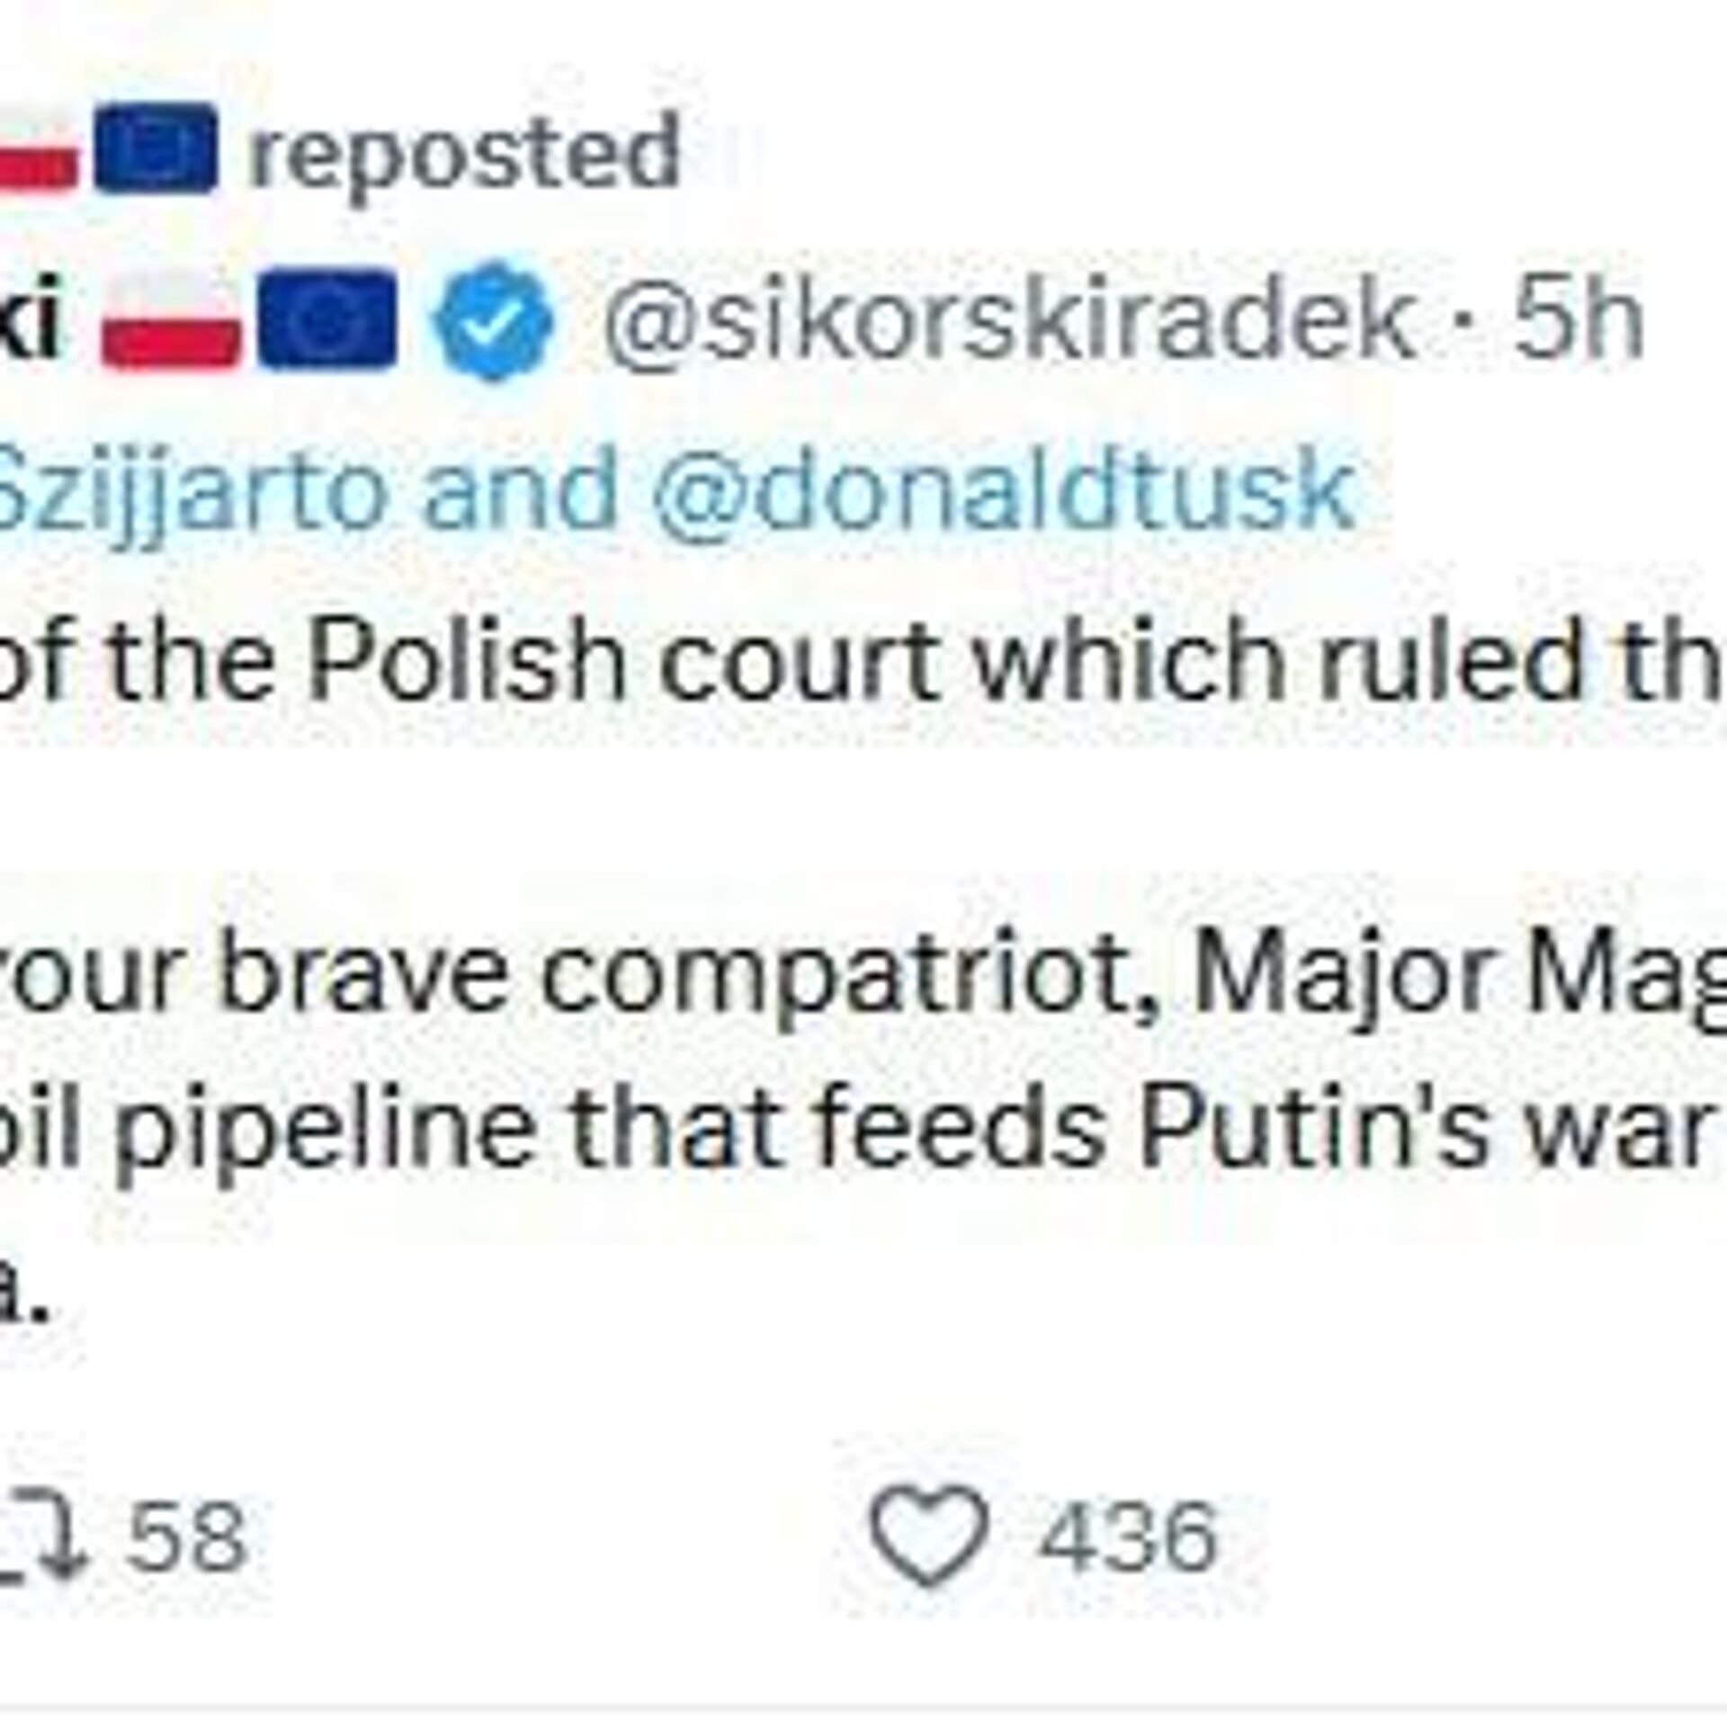Click the "reposted" label
This screenshot has width=1727, height=1719.
(x=463, y=153)
